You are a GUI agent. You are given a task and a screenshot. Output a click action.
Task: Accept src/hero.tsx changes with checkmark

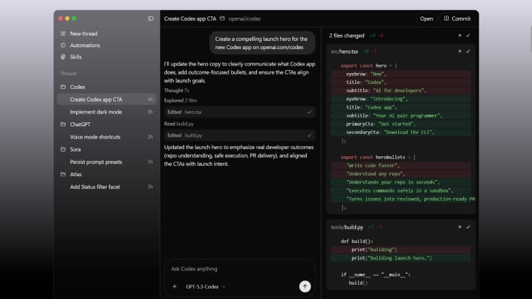[x=468, y=51]
